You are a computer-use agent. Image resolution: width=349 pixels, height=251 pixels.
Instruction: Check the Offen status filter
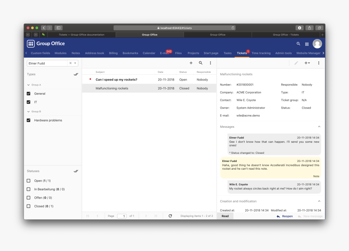(x=28, y=198)
